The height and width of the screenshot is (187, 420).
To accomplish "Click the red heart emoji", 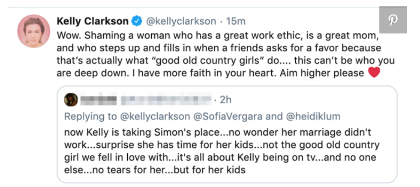I will click(374, 73).
